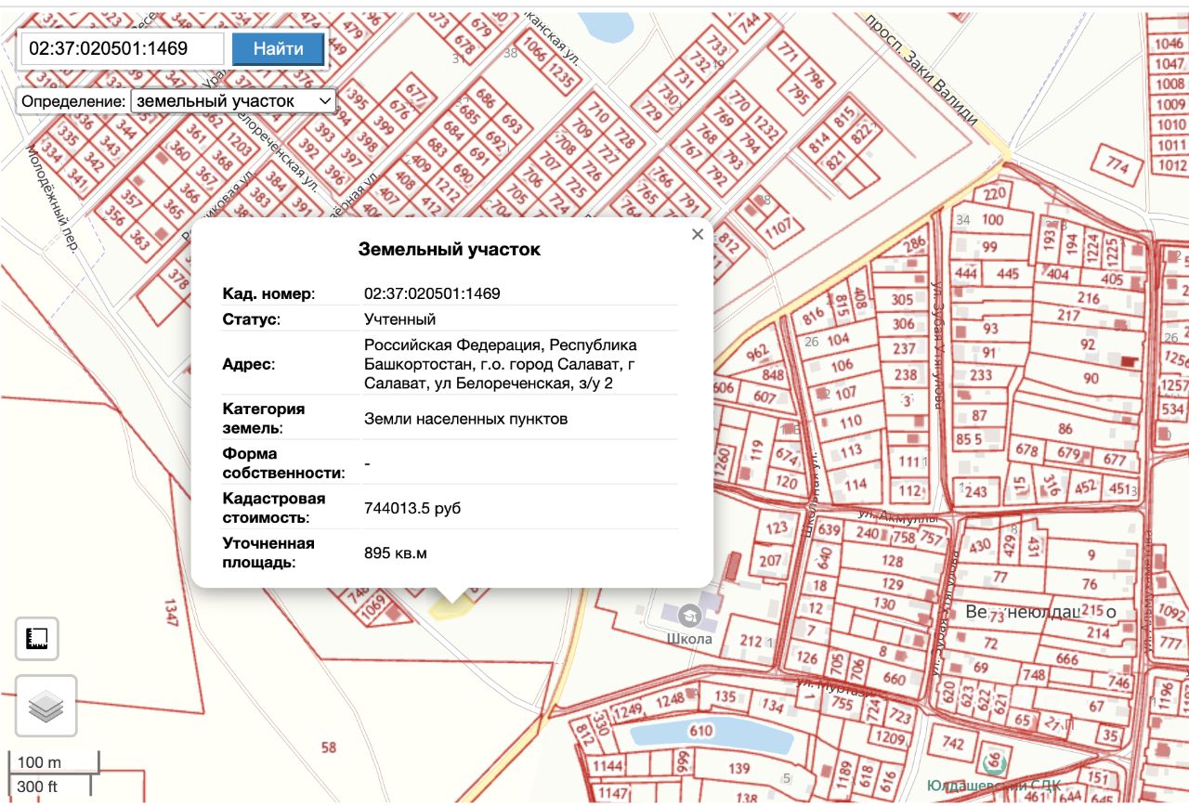Click the area value 895 кв.м

click(396, 553)
